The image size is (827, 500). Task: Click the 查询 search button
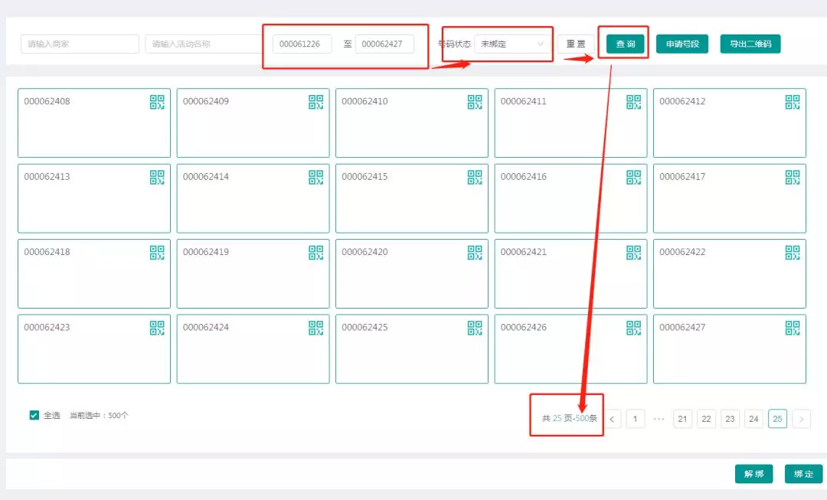(x=626, y=44)
